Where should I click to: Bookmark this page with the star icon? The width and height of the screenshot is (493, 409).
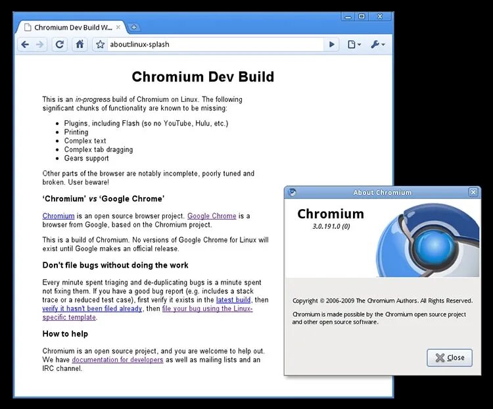[100, 44]
